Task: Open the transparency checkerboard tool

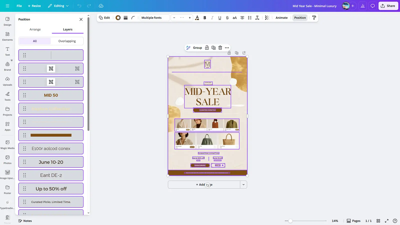Action: pos(267,18)
